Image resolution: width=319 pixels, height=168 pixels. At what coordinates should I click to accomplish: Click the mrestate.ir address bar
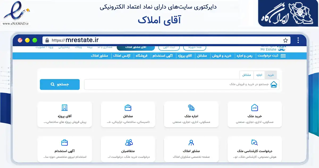[x=166, y=40]
